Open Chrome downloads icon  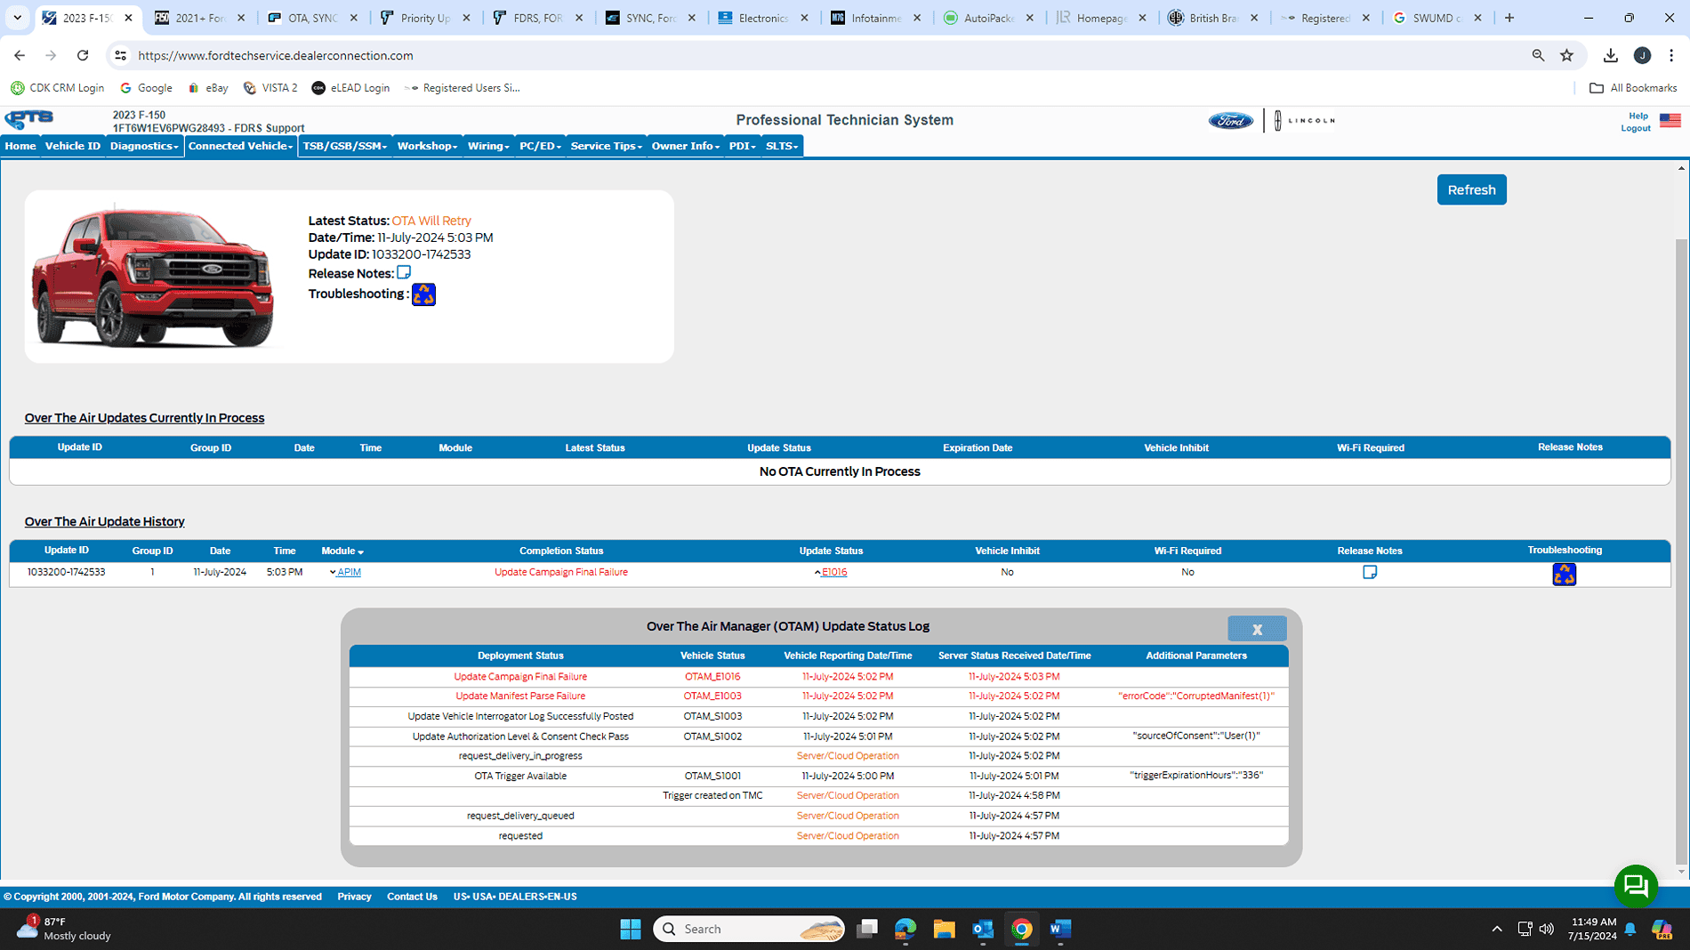[x=1610, y=55]
